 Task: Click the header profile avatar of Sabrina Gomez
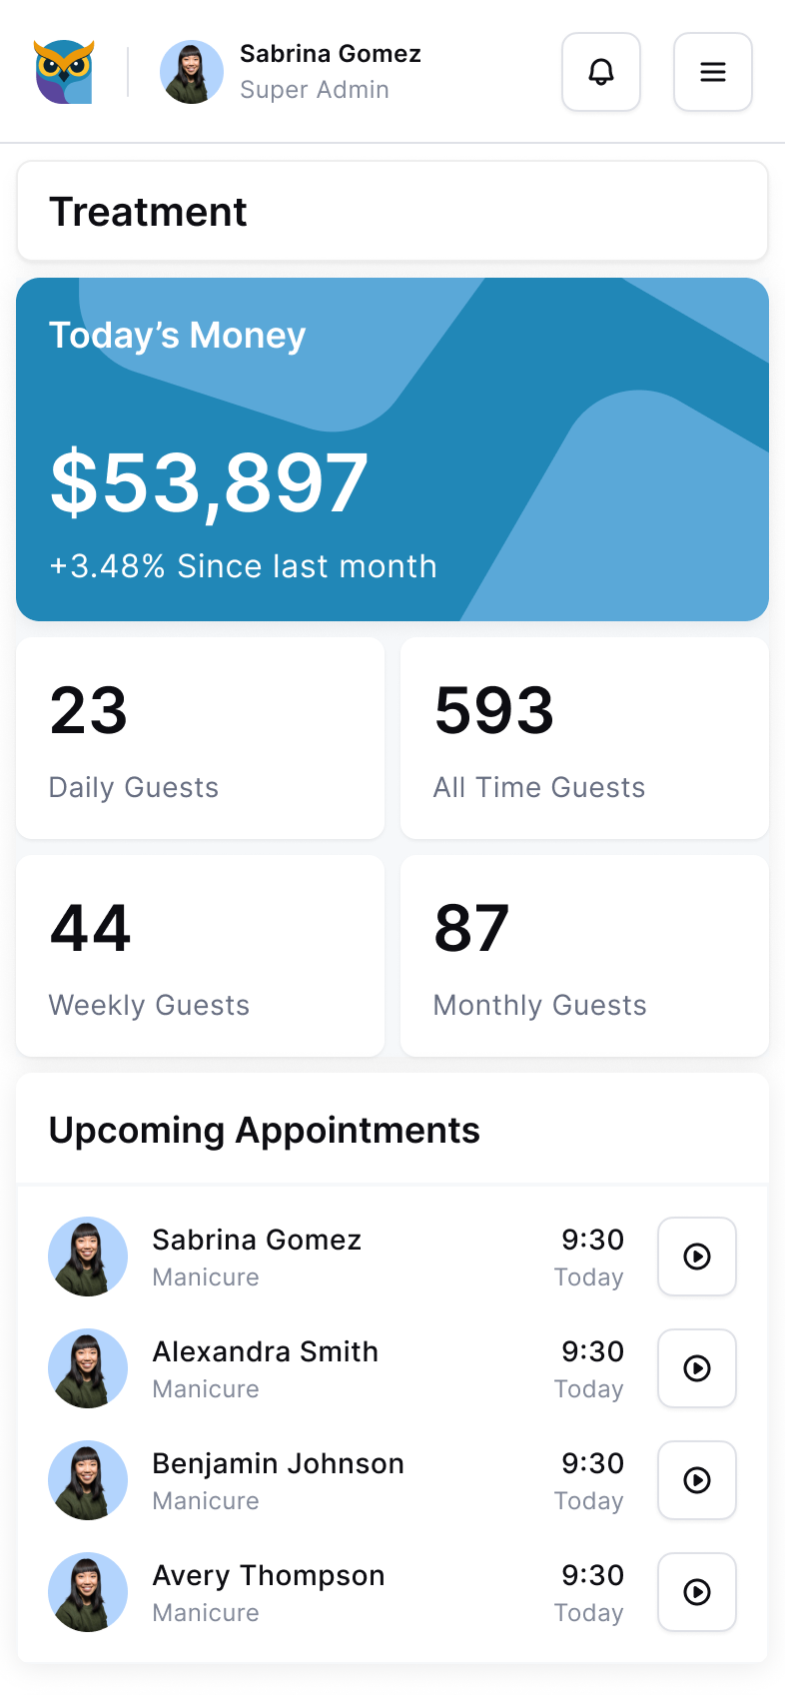192,72
